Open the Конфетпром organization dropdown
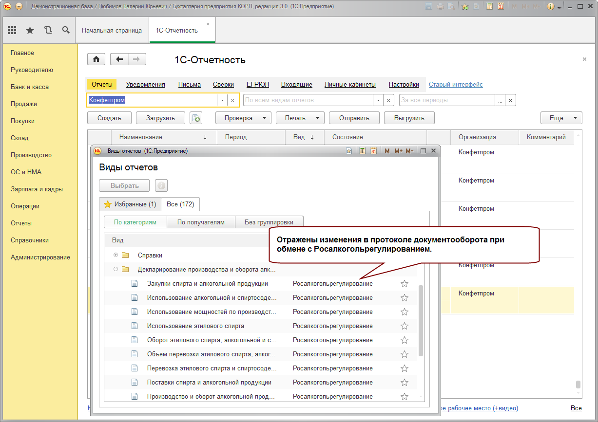This screenshot has height=422, width=598. [x=222, y=100]
